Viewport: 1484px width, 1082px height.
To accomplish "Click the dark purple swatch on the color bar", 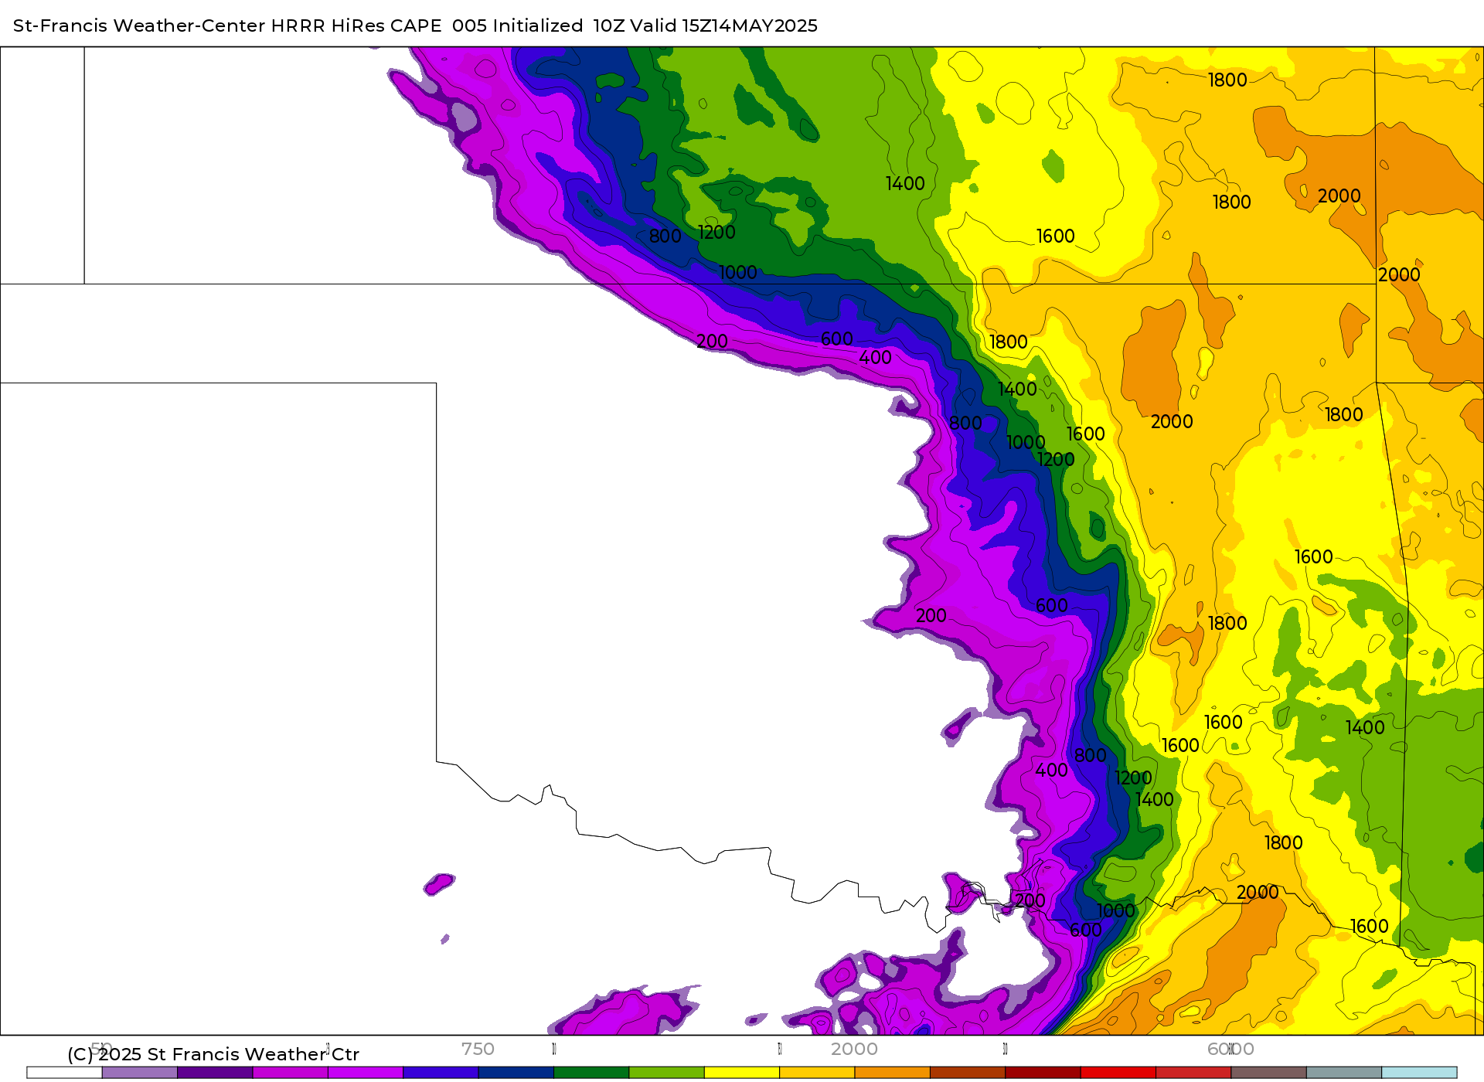I will click(x=215, y=1073).
